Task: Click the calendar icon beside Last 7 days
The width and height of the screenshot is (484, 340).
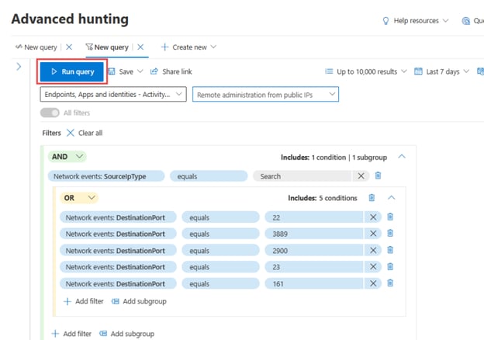Action: pyautogui.click(x=418, y=71)
